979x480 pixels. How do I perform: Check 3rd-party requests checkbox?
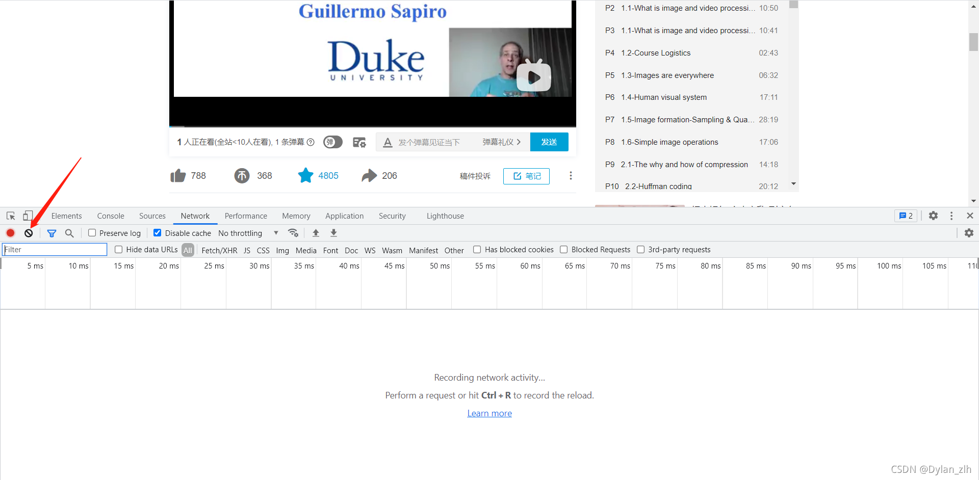[640, 249]
